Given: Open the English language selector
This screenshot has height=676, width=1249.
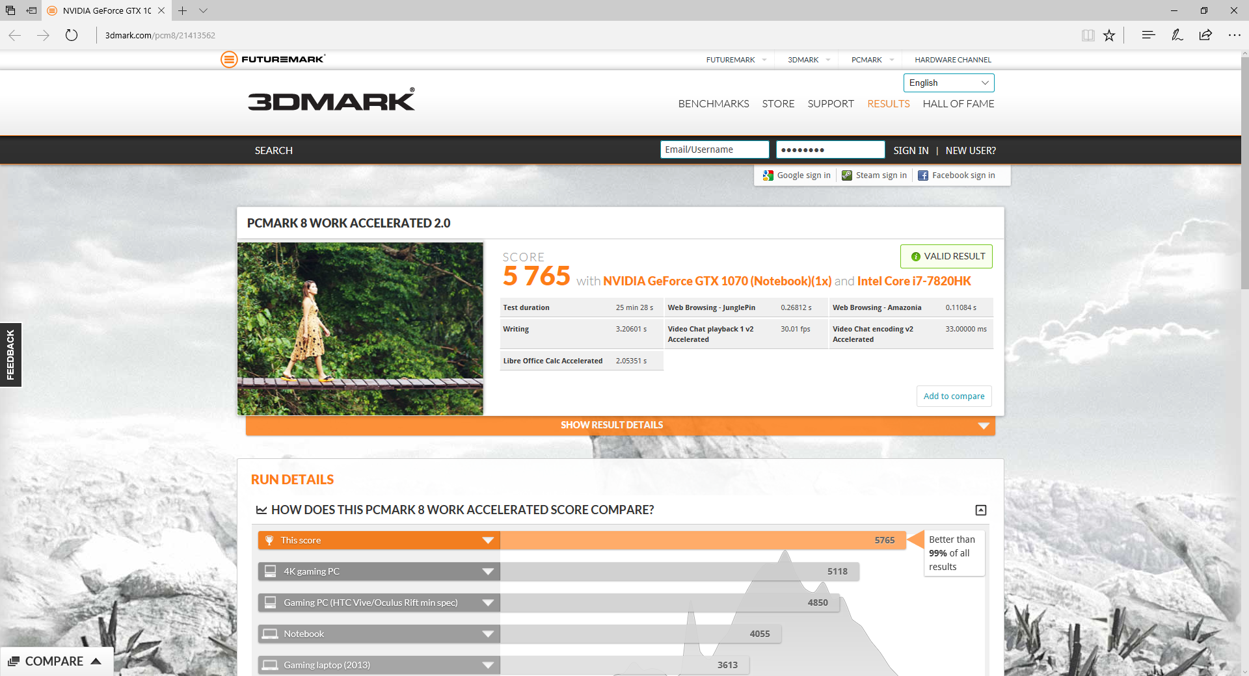Looking at the screenshot, I should click(948, 83).
